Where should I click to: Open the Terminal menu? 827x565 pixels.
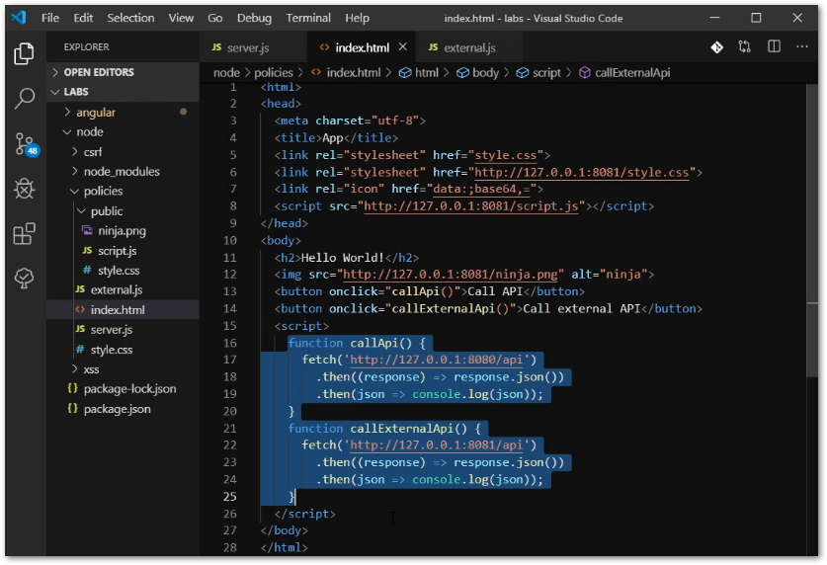click(308, 18)
